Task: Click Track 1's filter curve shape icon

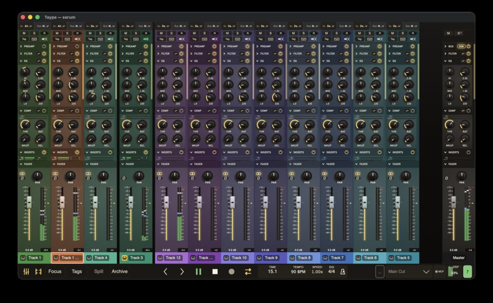Action: click(x=39, y=54)
